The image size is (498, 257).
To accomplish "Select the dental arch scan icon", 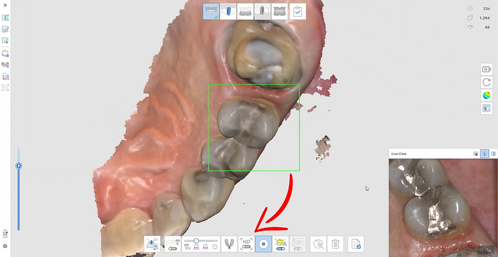I will [x=229, y=244].
